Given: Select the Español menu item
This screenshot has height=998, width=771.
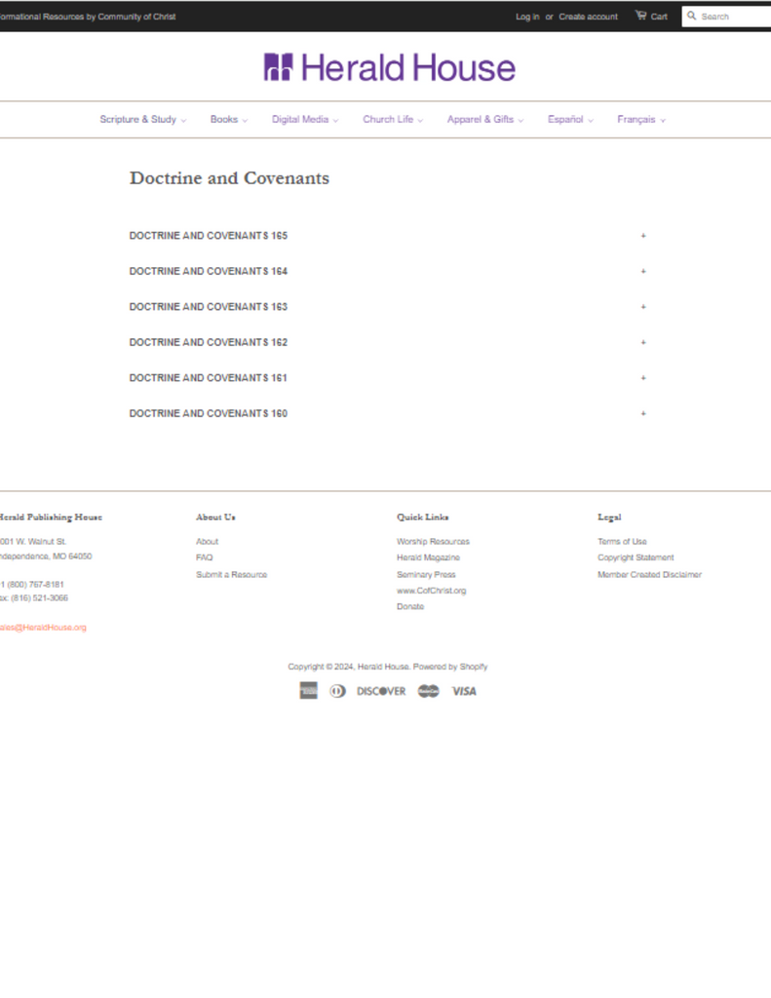Looking at the screenshot, I should [x=570, y=120].
